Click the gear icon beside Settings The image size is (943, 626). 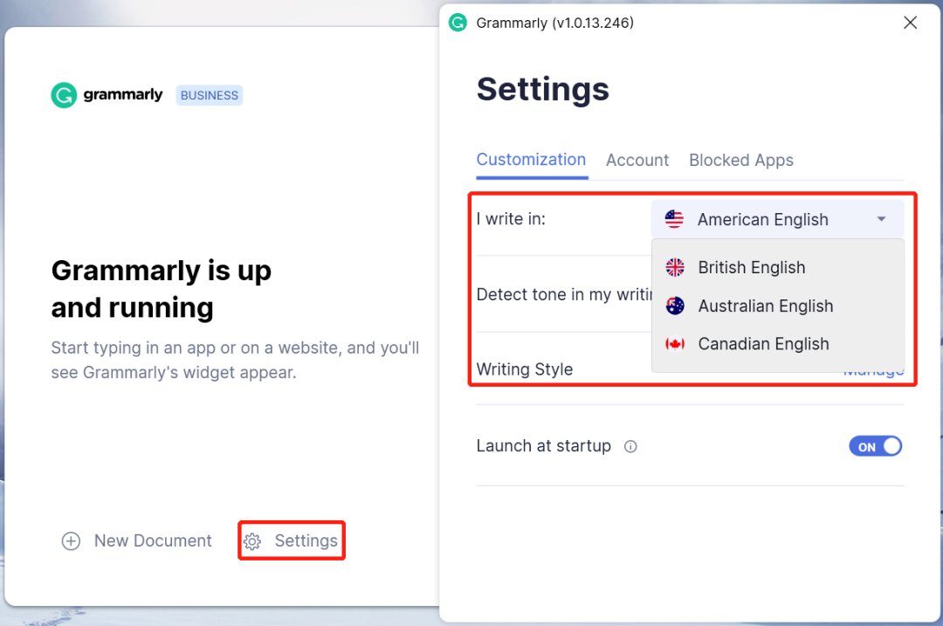tap(252, 541)
